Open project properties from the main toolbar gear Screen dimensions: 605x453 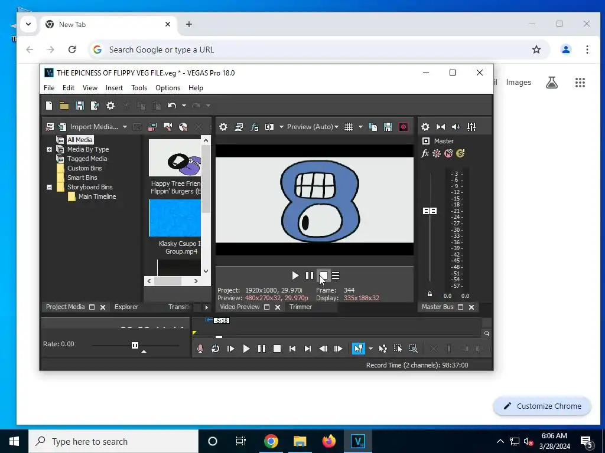coord(110,106)
